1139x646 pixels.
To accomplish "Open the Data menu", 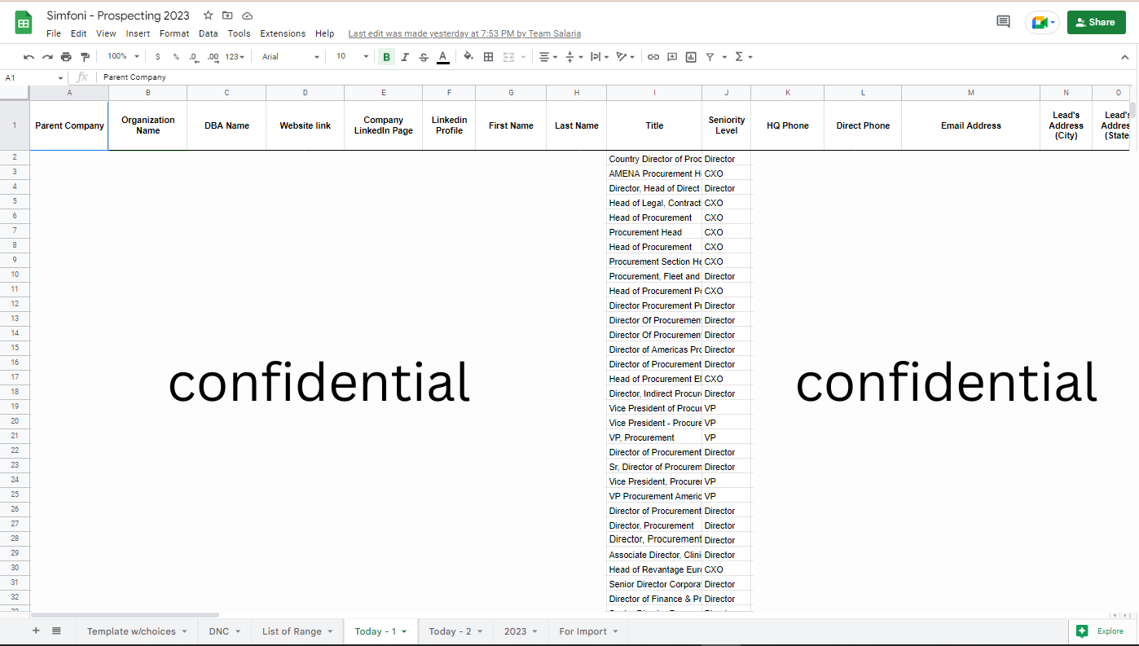I will (209, 33).
